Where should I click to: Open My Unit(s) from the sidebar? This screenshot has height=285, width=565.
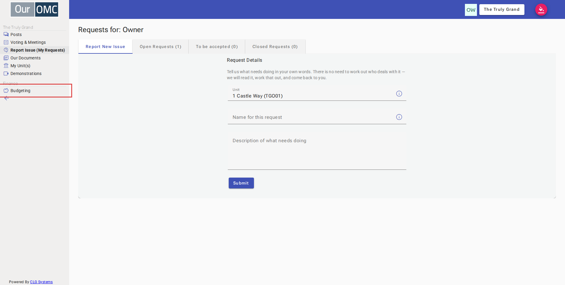(x=35, y=66)
